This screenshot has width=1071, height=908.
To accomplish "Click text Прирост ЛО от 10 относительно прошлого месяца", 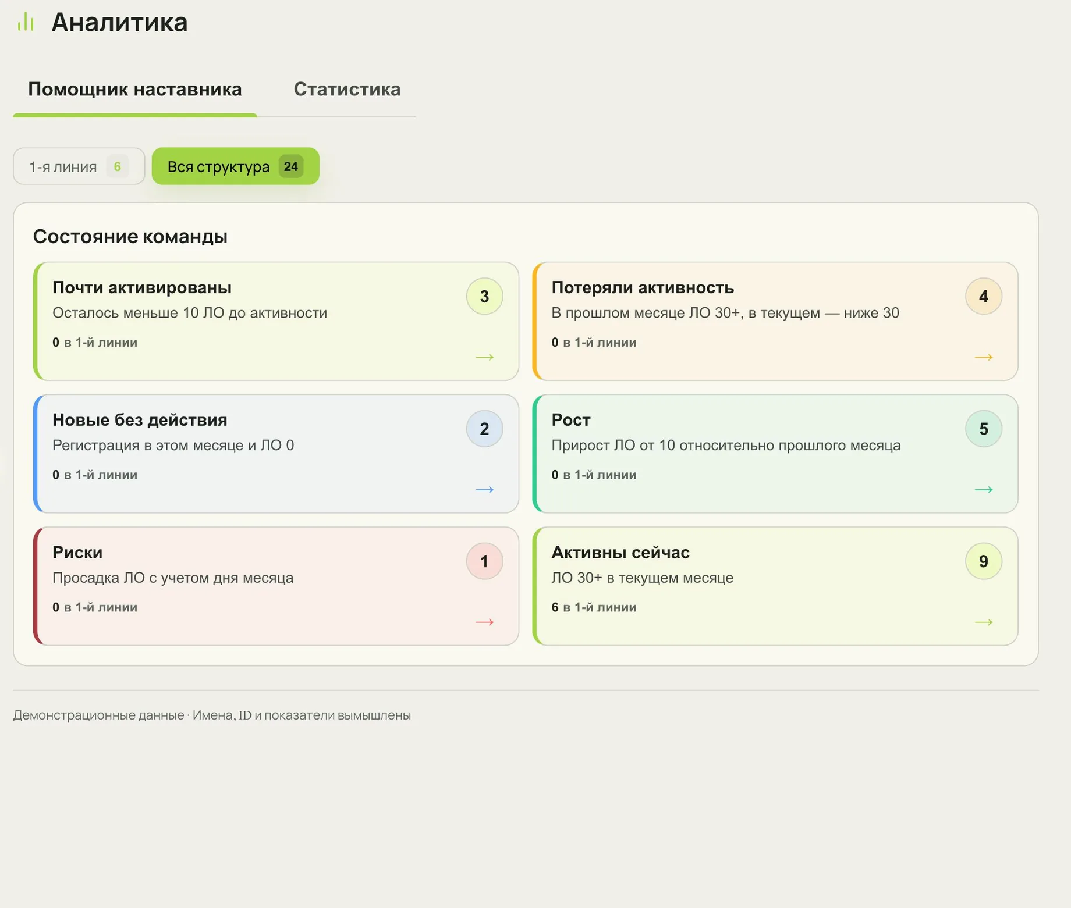I will point(726,446).
